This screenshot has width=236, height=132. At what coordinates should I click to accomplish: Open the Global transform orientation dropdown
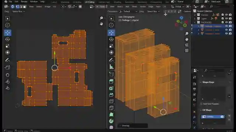(x=178, y=7)
